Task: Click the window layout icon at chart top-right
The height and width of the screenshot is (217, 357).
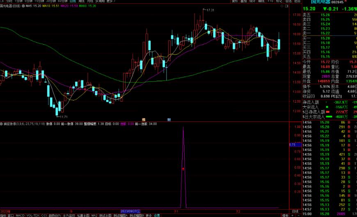Action: (287, 6)
